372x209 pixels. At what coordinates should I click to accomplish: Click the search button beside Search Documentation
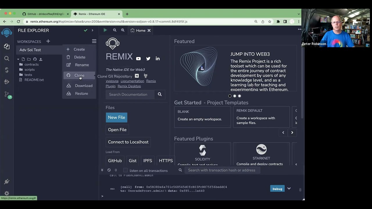(x=160, y=94)
